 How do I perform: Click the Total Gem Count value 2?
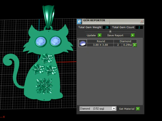pos(139,27)
